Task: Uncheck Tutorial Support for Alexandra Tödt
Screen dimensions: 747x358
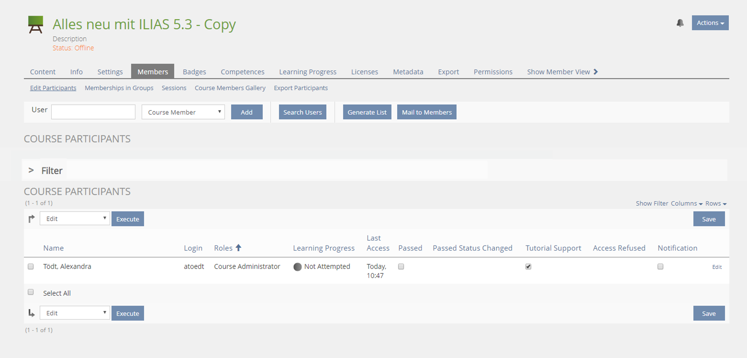Action: click(528, 267)
